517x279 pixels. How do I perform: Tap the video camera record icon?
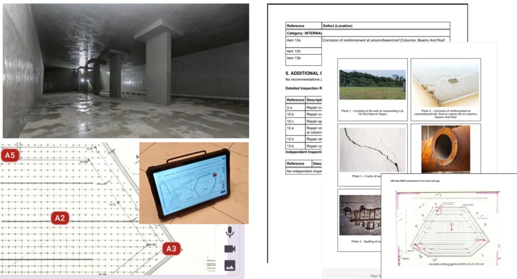(x=230, y=249)
